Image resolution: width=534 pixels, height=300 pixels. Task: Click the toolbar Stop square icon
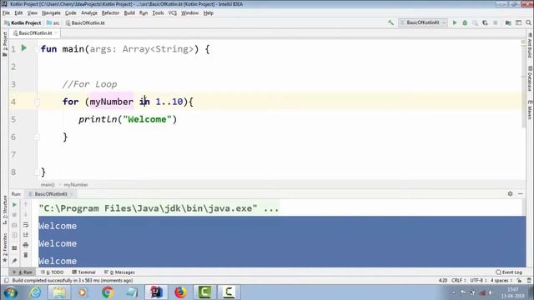(x=496, y=22)
